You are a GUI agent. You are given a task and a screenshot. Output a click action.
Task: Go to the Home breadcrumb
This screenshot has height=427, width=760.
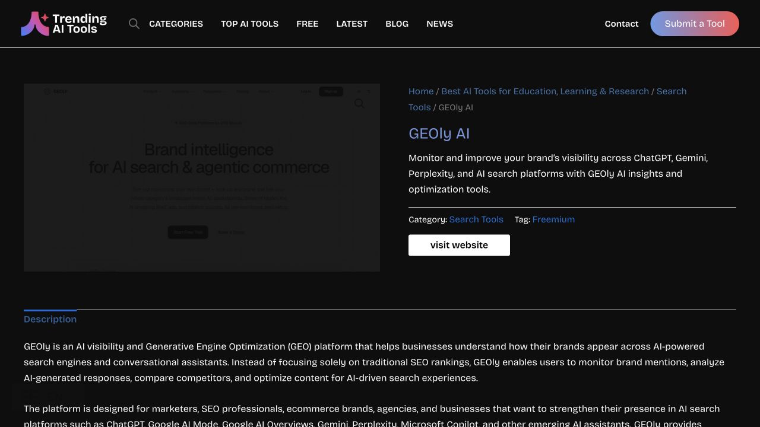[x=421, y=91]
